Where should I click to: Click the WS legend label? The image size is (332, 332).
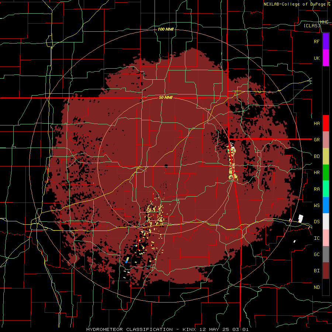pyautogui.click(x=317, y=205)
